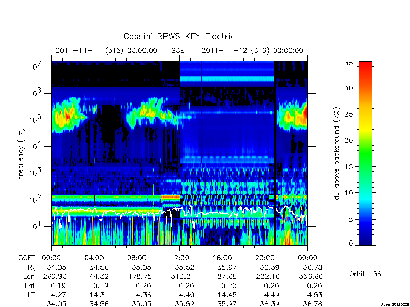The width and height of the screenshot is (410, 307).
Task: Click the L row header at the bottom
Action: pos(33,304)
